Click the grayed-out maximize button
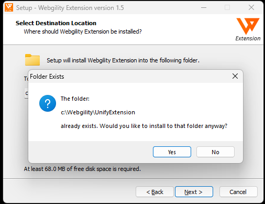 pyautogui.click(x=227, y=7)
